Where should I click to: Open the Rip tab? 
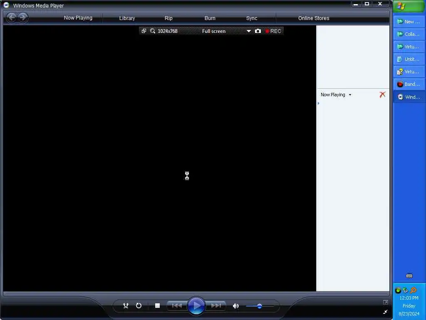point(168,18)
